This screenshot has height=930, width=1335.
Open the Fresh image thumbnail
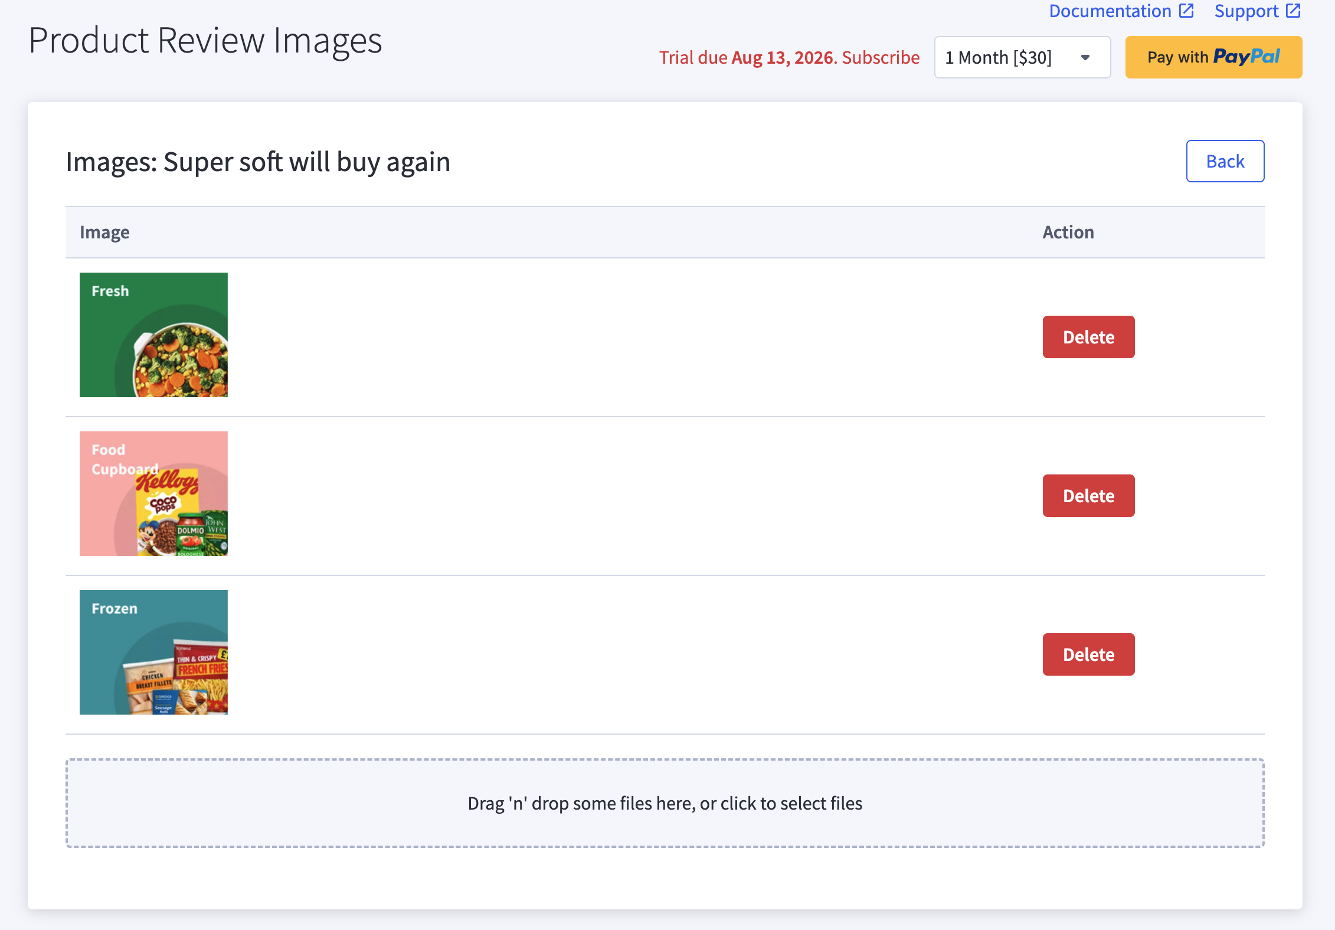(153, 335)
